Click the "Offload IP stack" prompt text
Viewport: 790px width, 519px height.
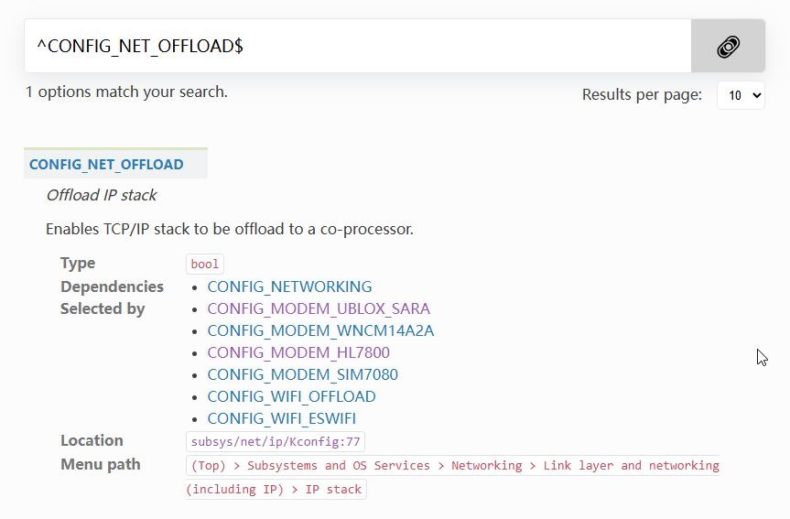pyautogui.click(x=102, y=195)
